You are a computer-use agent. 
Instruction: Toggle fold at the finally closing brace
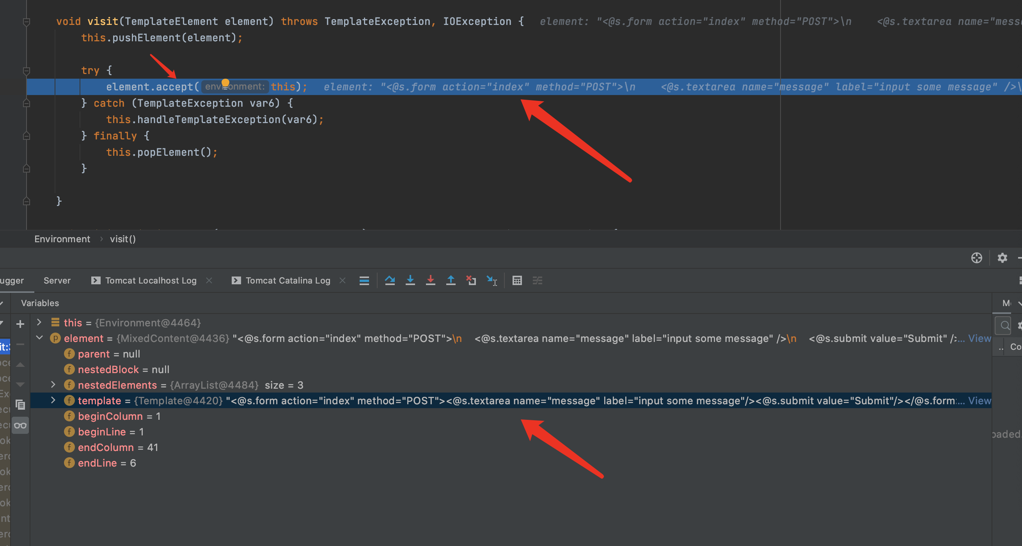(x=27, y=168)
